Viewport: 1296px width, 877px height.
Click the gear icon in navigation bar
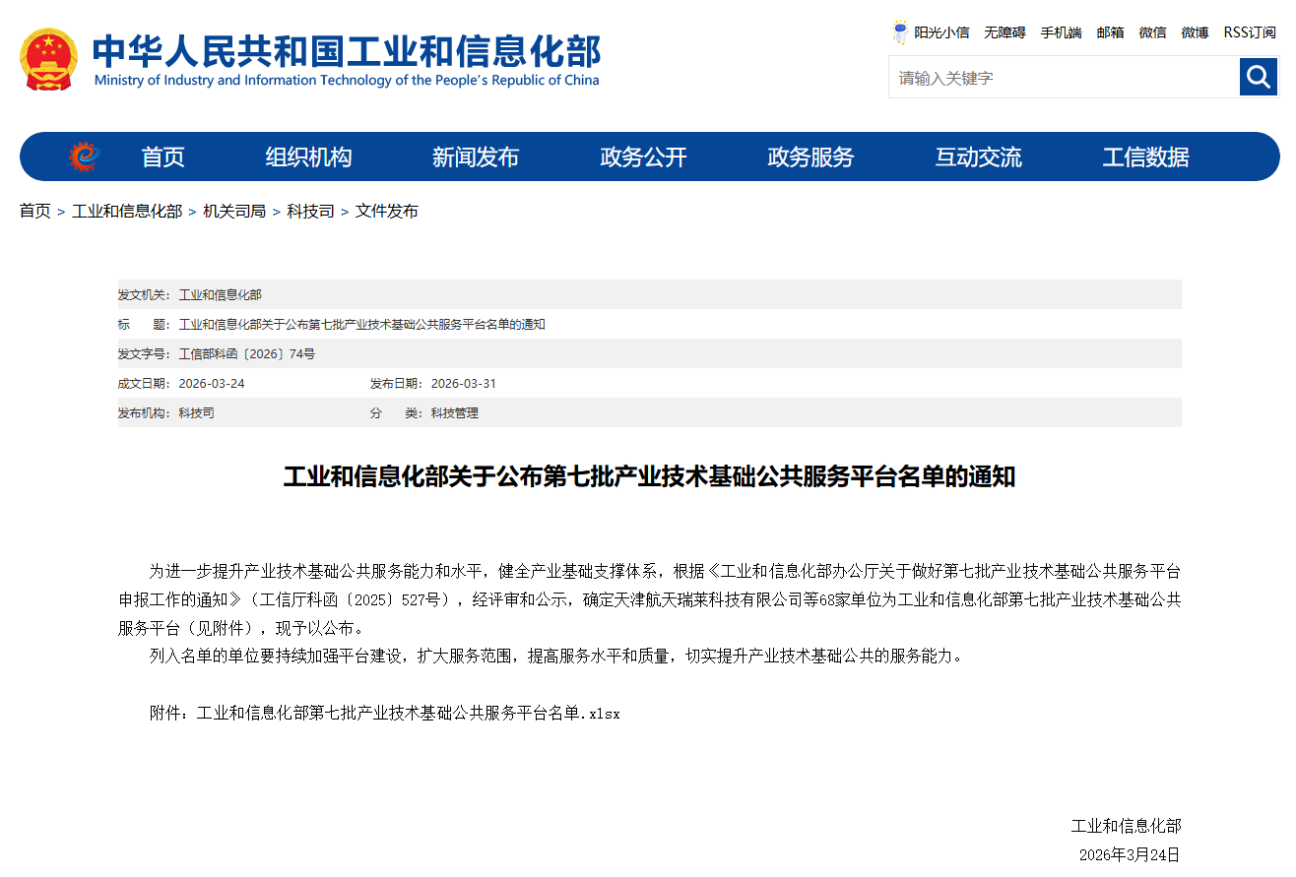85,157
